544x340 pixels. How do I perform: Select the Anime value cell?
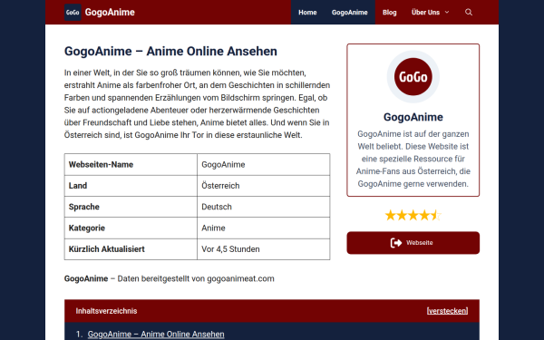pos(264,228)
